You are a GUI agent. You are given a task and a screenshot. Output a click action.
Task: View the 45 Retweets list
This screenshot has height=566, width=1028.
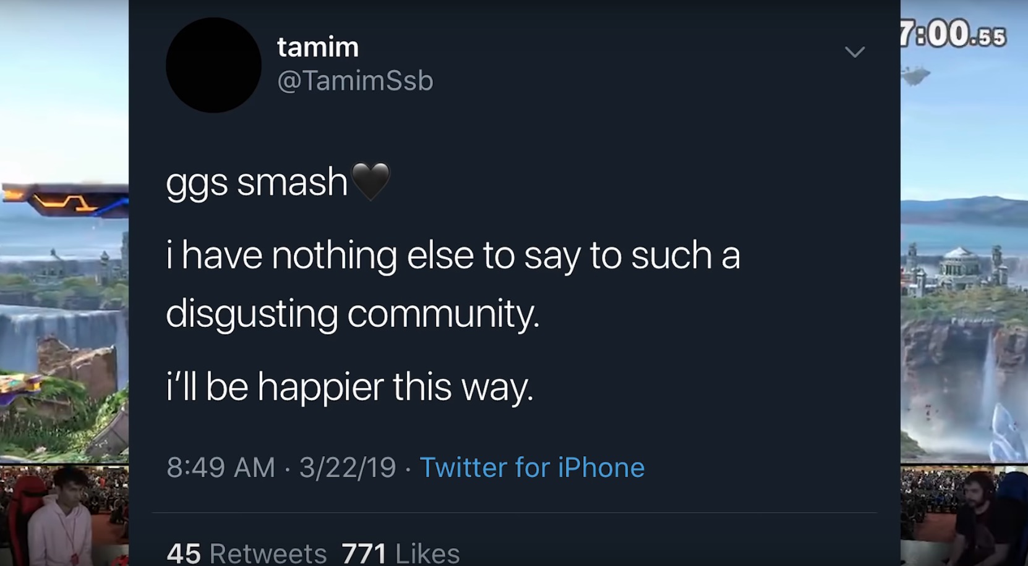pos(246,552)
